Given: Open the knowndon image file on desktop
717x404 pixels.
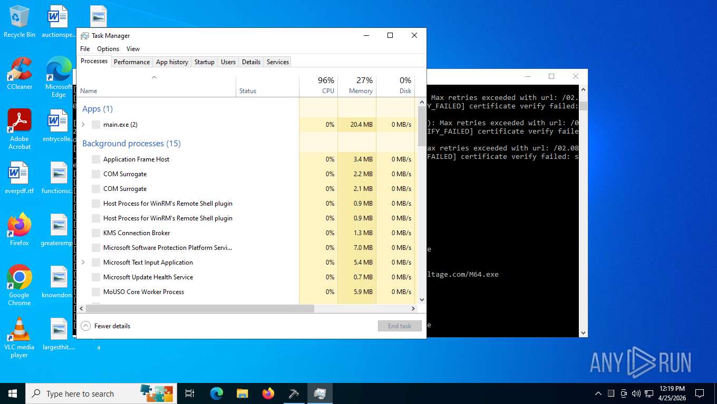Looking at the screenshot, I should pyautogui.click(x=59, y=282).
